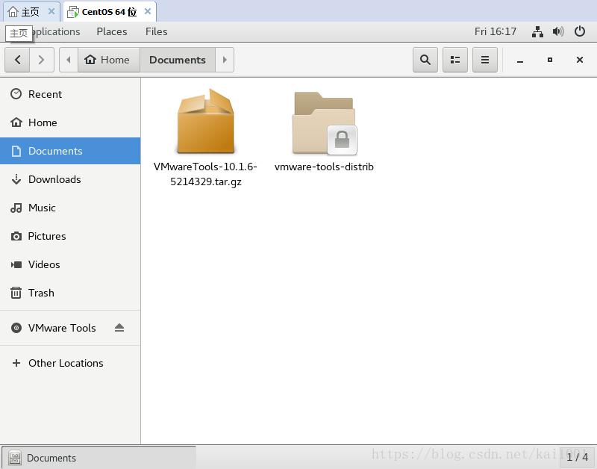Open Downloads in the sidebar
The image size is (597, 469).
[70, 179]
